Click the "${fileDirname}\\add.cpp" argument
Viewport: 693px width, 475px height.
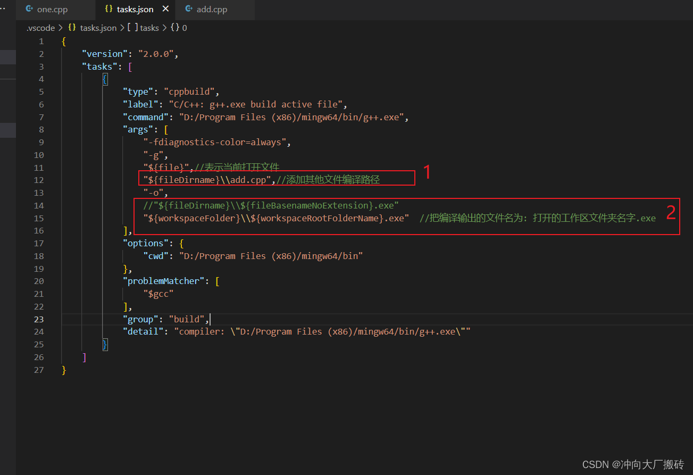coord(207,180)
